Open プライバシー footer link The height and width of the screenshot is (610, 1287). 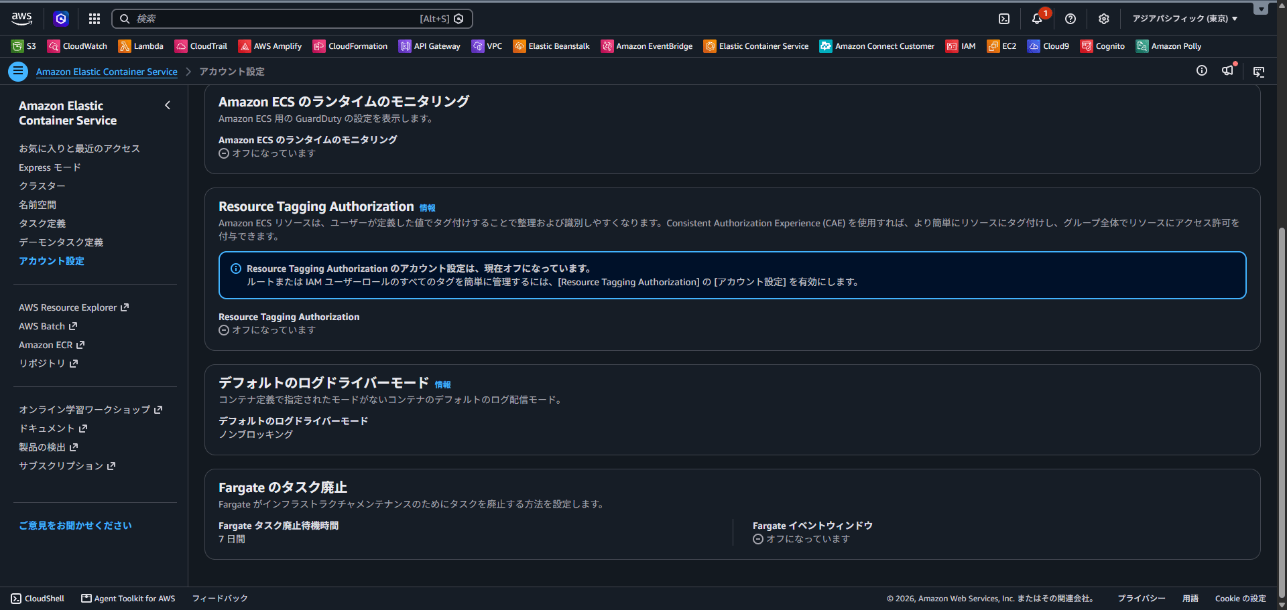[1141, 599]
